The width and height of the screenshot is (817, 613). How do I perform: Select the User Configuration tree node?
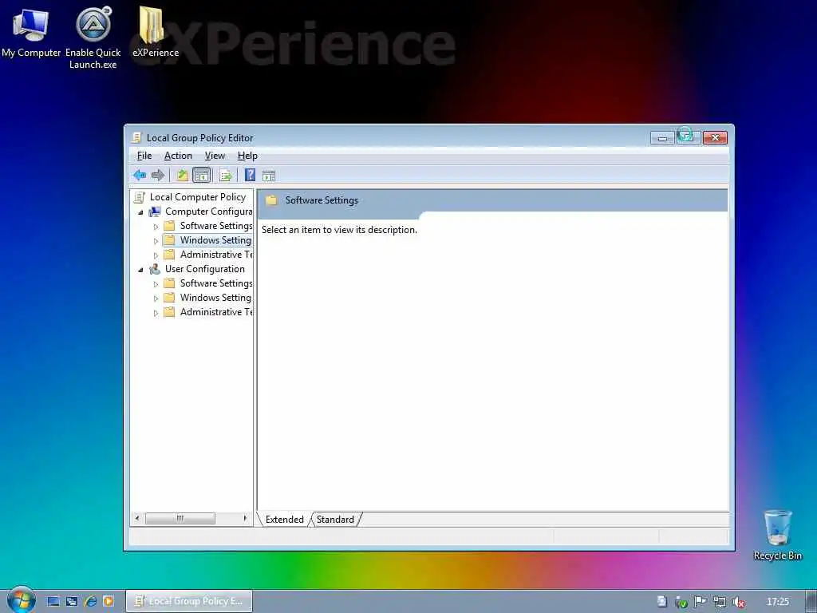[x=205, y=269]
